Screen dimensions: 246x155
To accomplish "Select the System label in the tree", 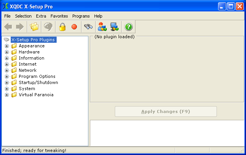I will pos(27,89).
